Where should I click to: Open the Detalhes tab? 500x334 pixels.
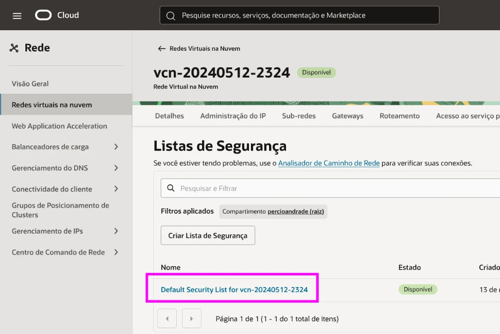(169, 116)
